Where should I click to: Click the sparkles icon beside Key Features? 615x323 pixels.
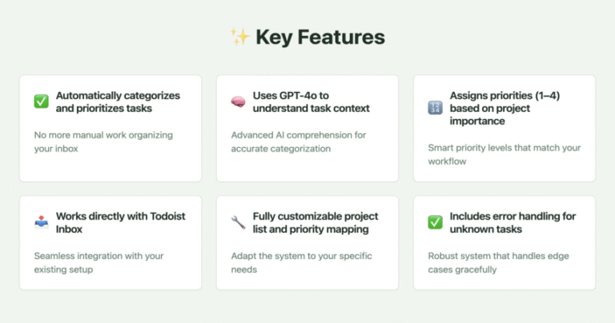pyautogui.click(x=239, y=37)
